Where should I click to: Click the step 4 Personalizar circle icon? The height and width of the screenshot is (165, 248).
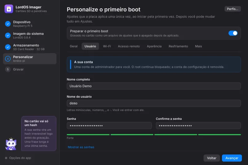click(8, 59)
